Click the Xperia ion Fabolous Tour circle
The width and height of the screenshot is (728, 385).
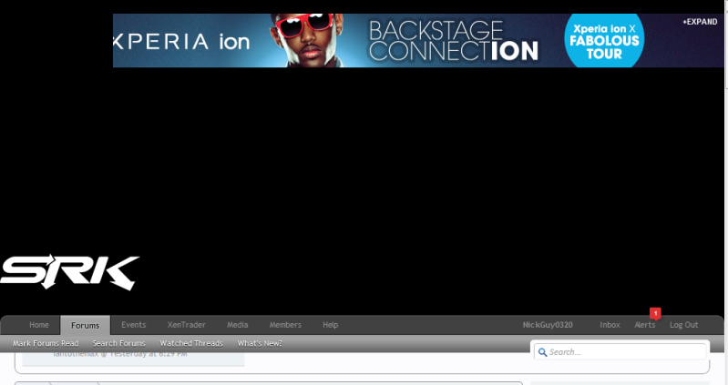tap(604, 41)
